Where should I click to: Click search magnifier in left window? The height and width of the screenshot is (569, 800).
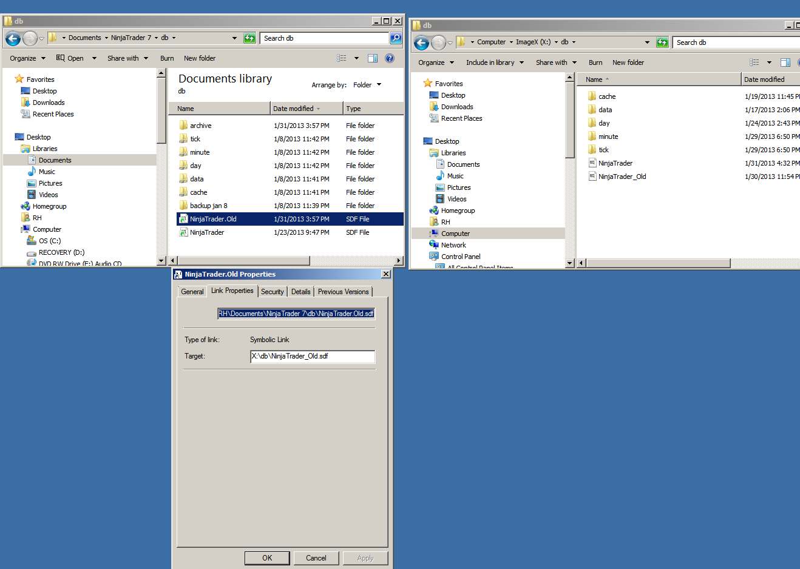click(395, 38)
